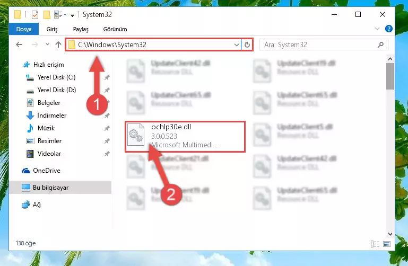
Task: Maximize the System32 window
Action: pyautogui.click(x=358, y=14)
